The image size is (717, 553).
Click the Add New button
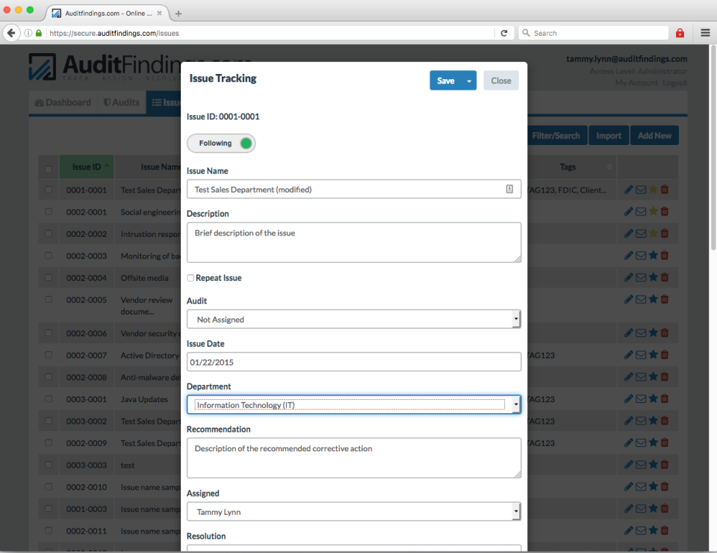click(x=654, y=135)
